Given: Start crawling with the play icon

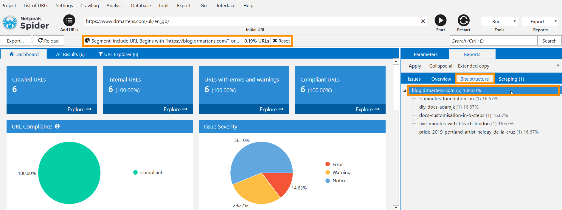Looking at the screenshot, I should [440, 20].
